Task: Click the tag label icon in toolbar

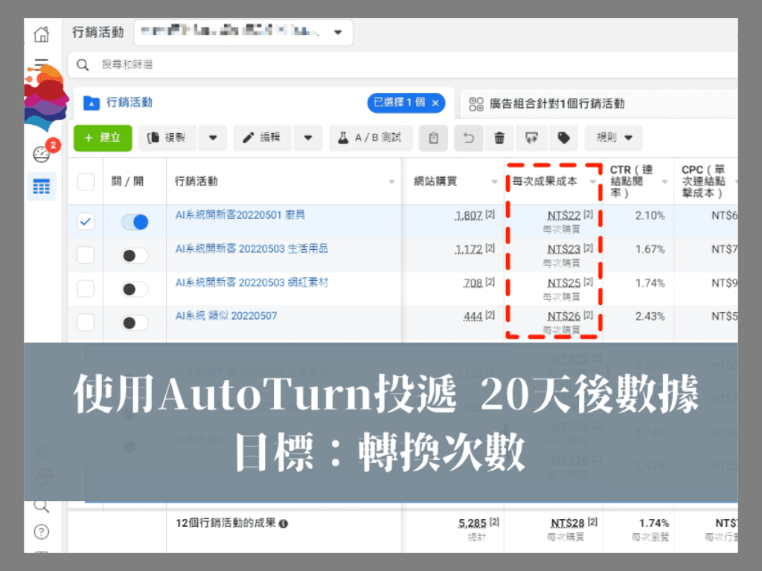Action: 564,138
